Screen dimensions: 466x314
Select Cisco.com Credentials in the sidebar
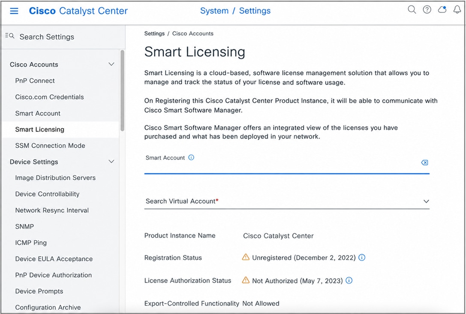coord(49,97)
